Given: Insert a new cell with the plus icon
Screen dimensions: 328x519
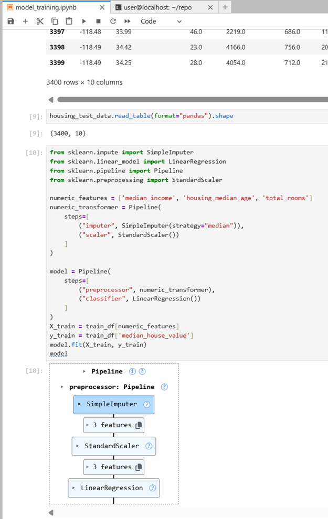Looking at the screenshot, I should pyautogui.click(x=25, y=21).
